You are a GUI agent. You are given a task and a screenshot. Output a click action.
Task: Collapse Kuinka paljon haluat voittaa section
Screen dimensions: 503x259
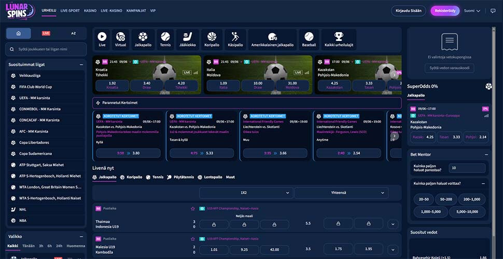point(483,184)
